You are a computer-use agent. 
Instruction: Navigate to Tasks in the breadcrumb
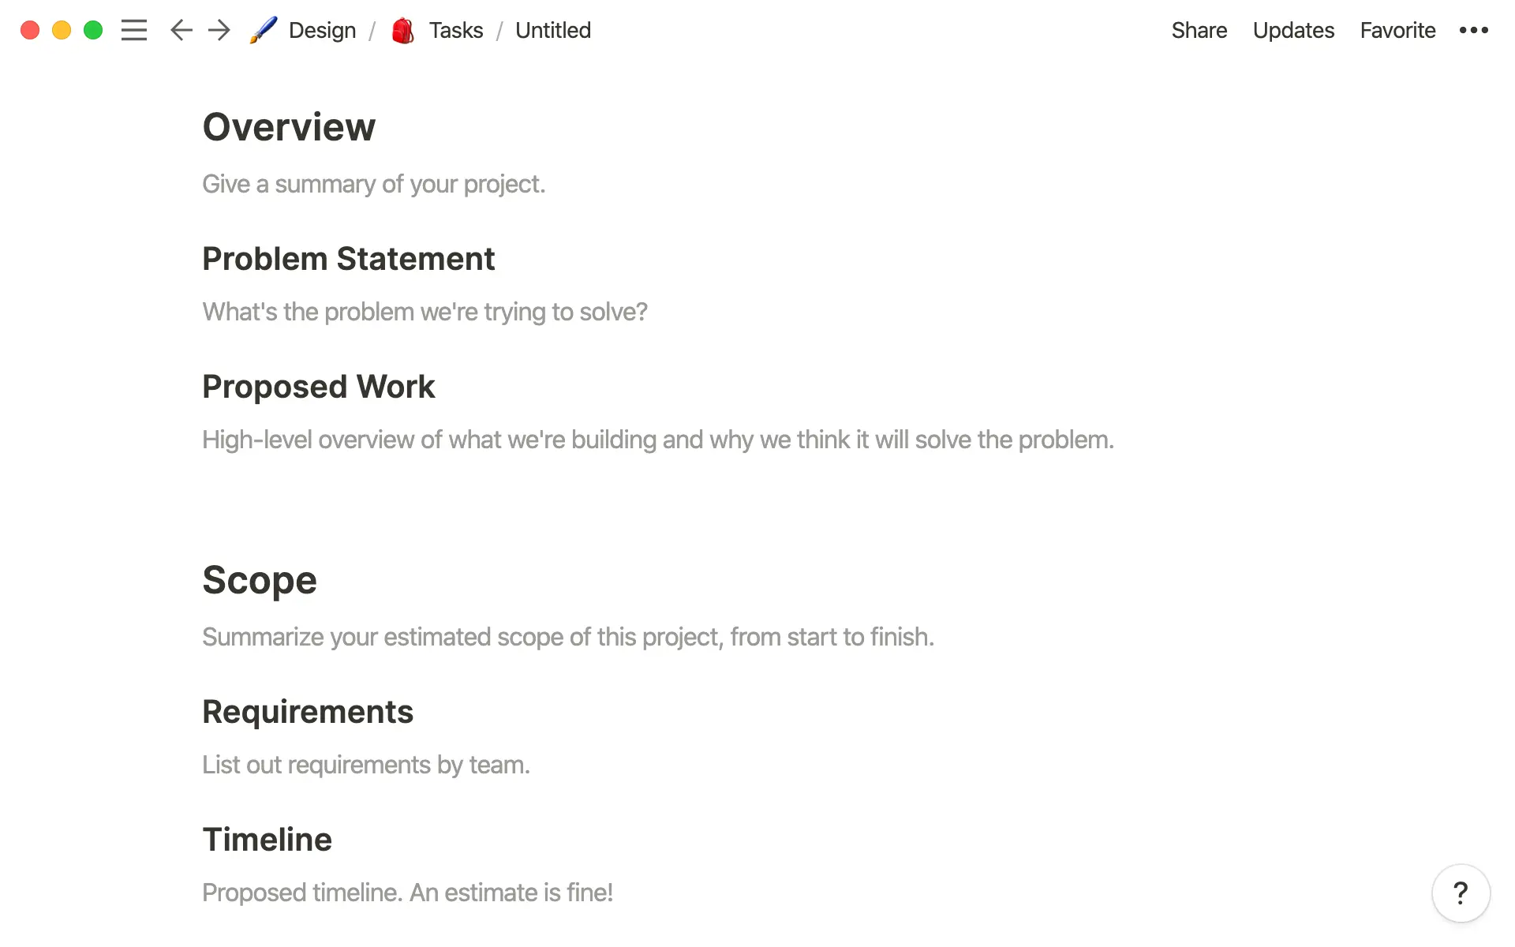click(x=455, y=30)
